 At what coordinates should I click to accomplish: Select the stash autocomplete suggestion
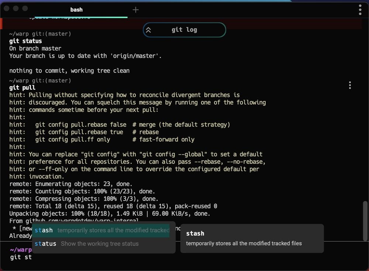pos(101,230)
